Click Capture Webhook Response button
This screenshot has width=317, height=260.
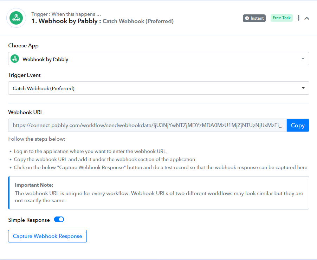coord(47,236)
